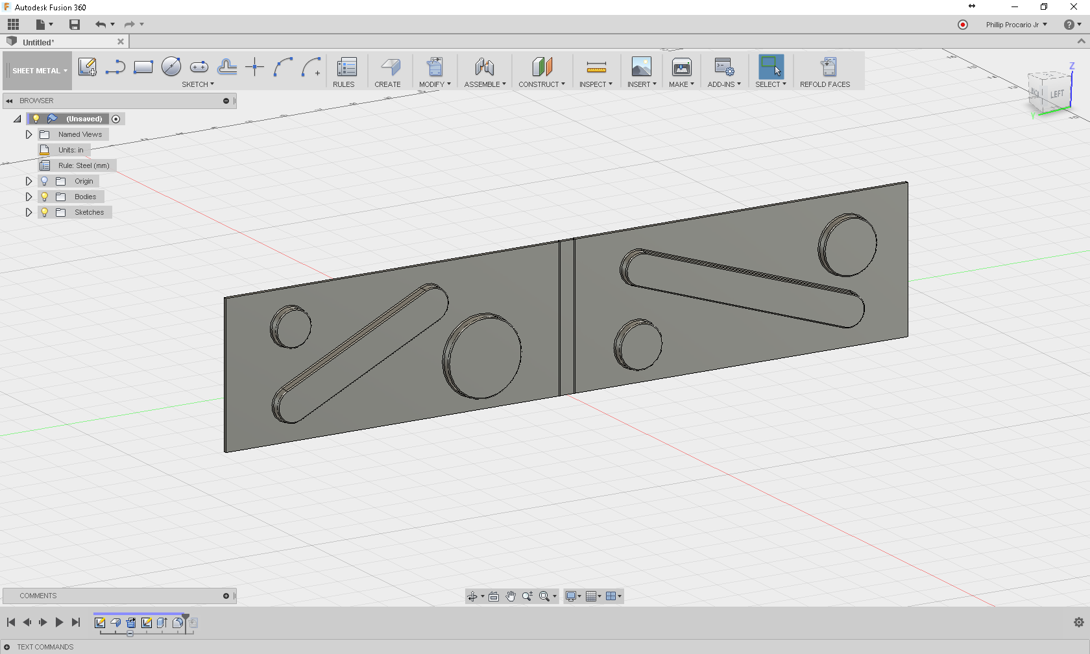The height and width of the screenshot is (654, 1090).
Task: Toggle visibility of Bodies folder
Action: tap(45, 197)
